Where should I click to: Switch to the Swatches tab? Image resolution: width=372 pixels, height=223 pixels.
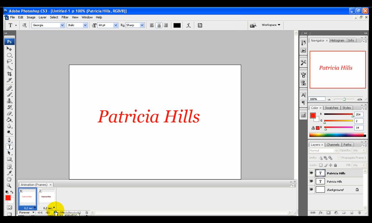tap(331, 108)
